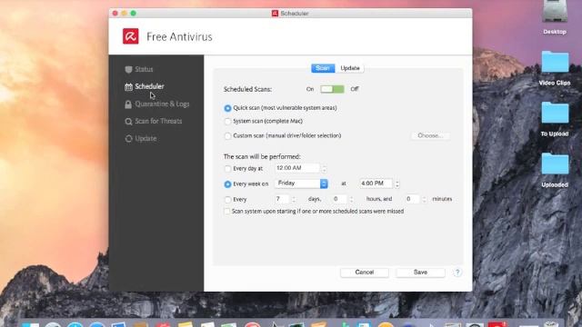Click the Avira icon in title bar
Screen dimensions: 582x327
coord(275,14)
